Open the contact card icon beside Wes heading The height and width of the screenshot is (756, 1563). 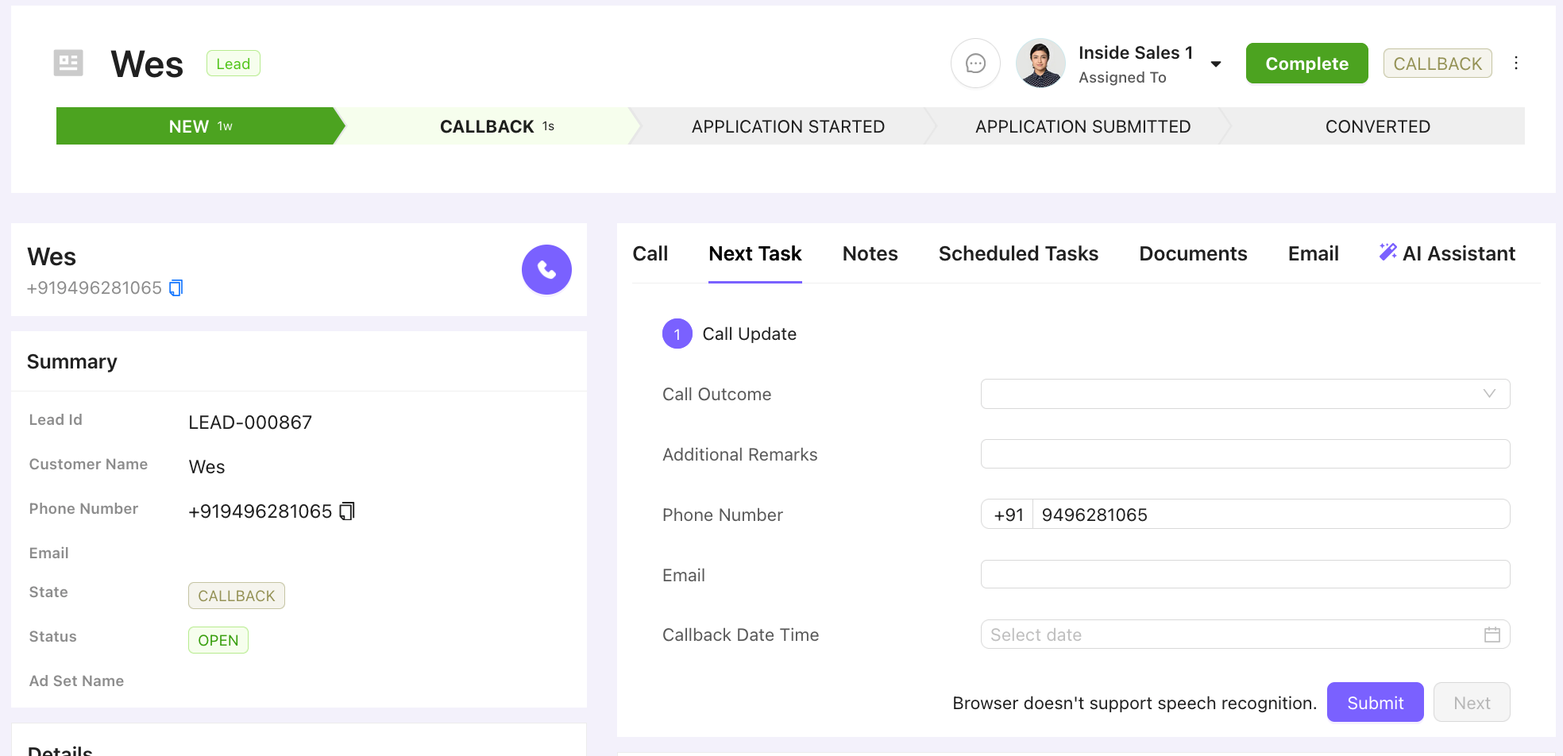(68, 62)
